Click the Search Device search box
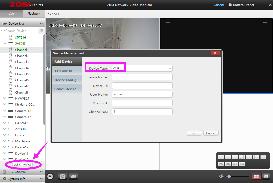 tap(19, 31)
